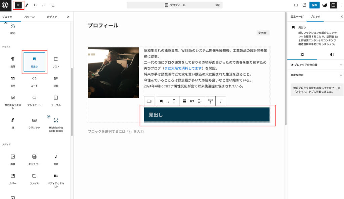Viewport: 344px width, 199px height.
Task: Close the block inserter toggle
Action: (18, 5)
